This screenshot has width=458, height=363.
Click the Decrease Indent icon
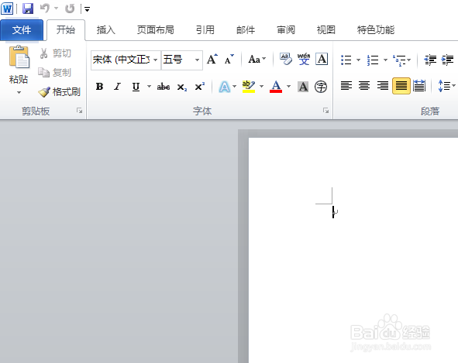tap(430, 60)
